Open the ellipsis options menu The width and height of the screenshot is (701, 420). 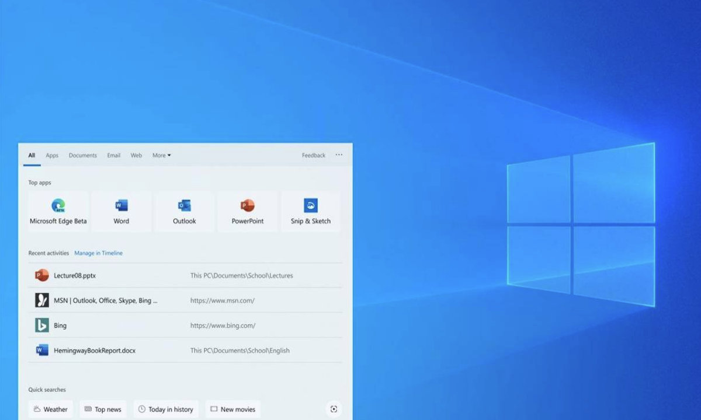point(339,155)
